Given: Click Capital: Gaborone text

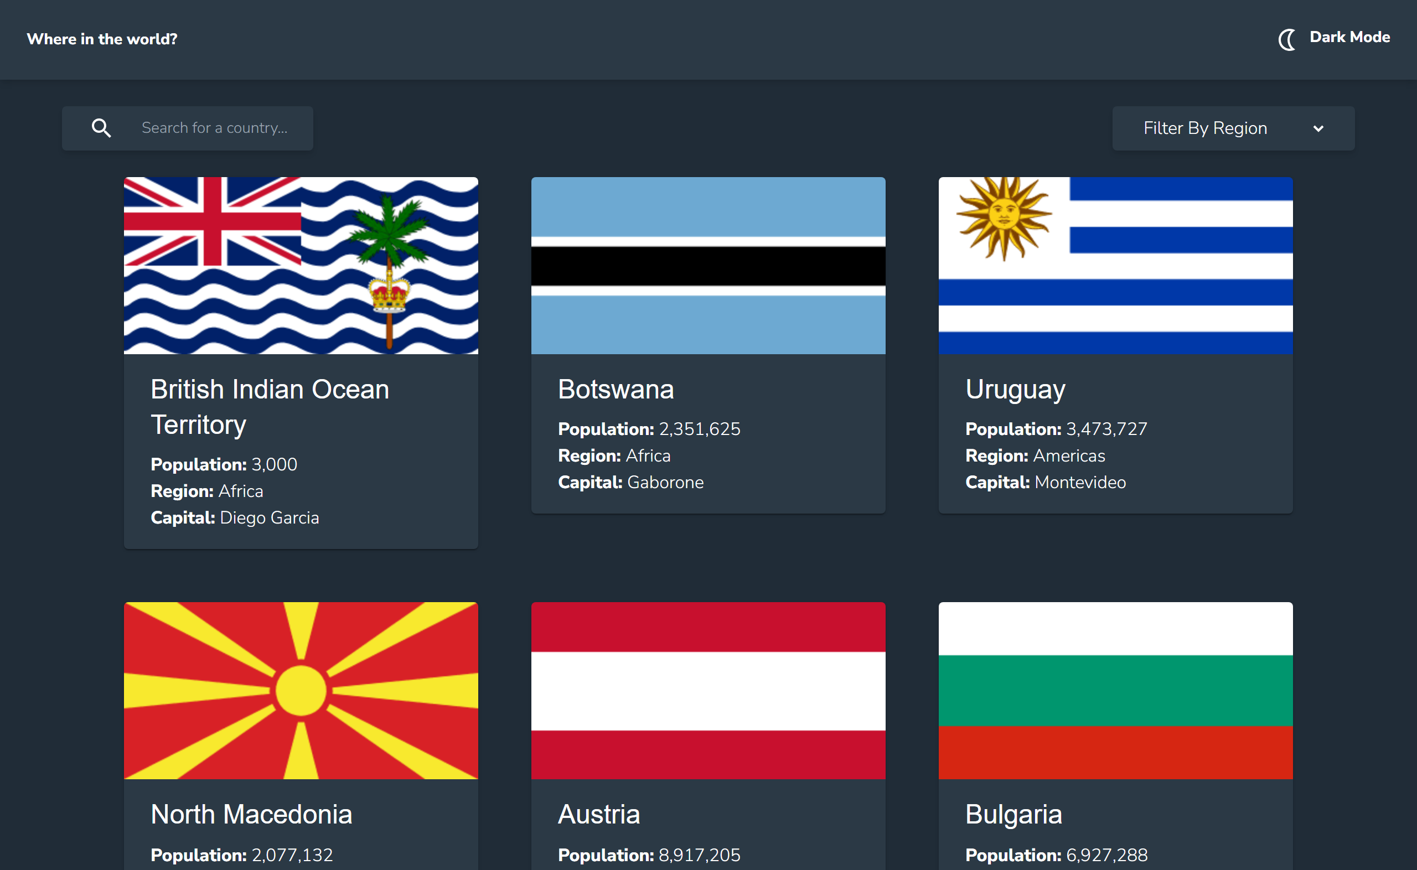Looking at the screenshot, I should point(630,482).
